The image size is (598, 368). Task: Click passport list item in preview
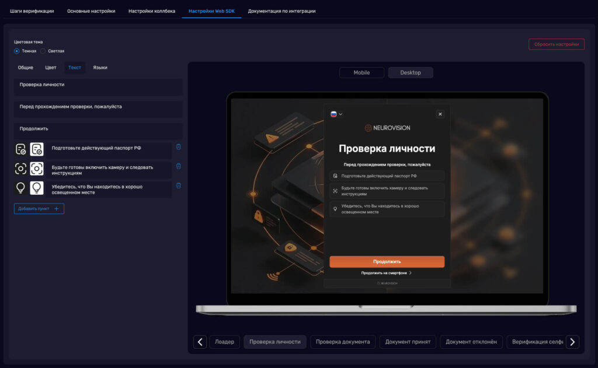tap(387, 176)
